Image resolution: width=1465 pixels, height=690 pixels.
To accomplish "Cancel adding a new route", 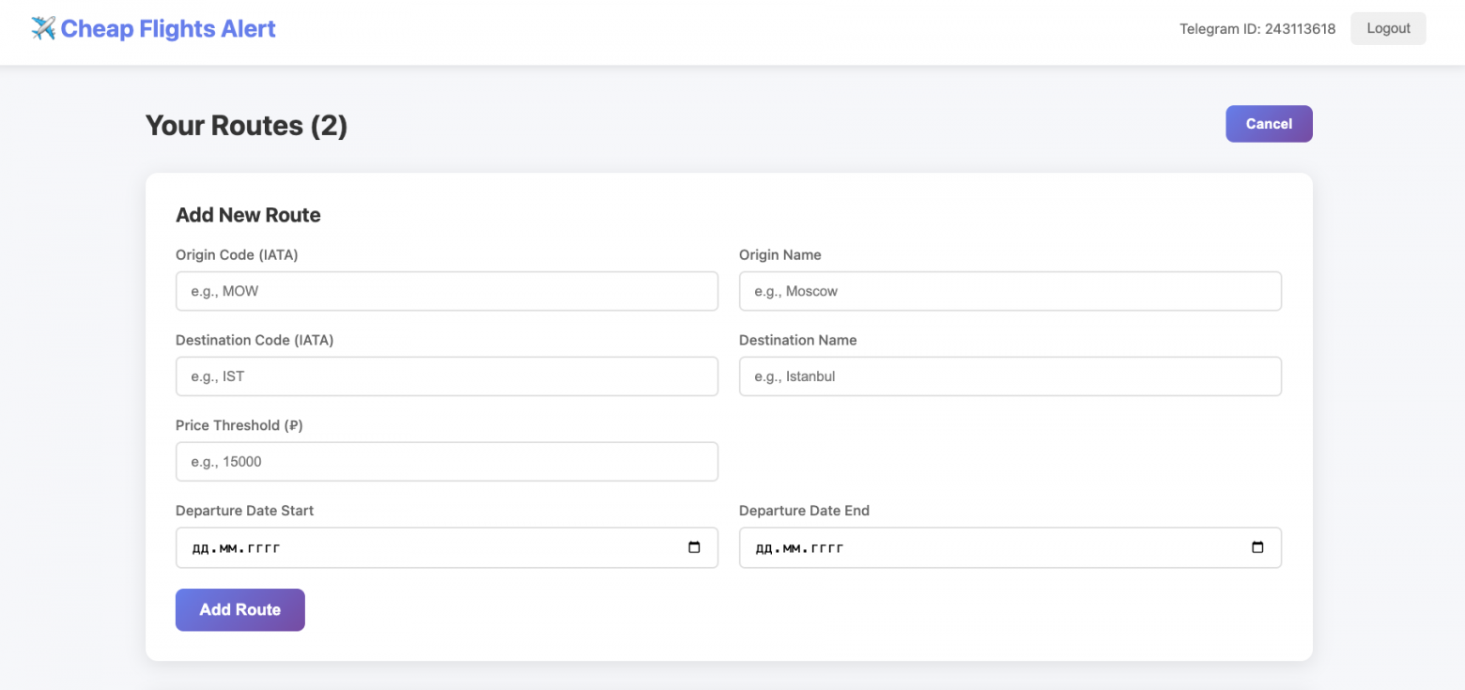I will click(1269, 124).
